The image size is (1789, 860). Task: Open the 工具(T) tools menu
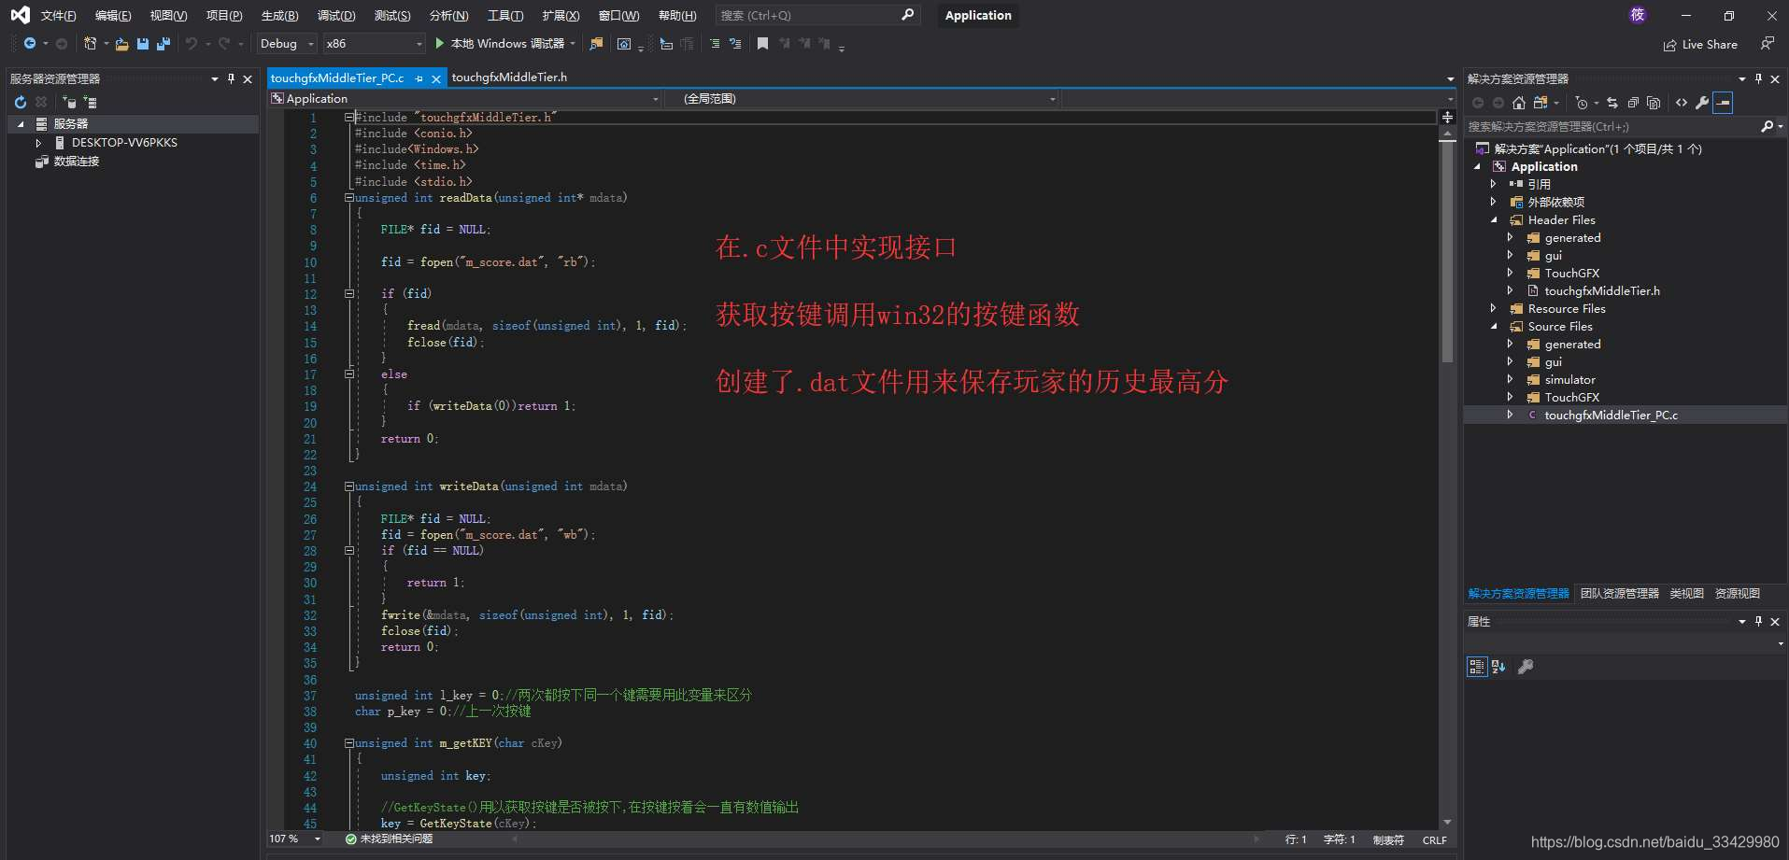coord(505,16)
